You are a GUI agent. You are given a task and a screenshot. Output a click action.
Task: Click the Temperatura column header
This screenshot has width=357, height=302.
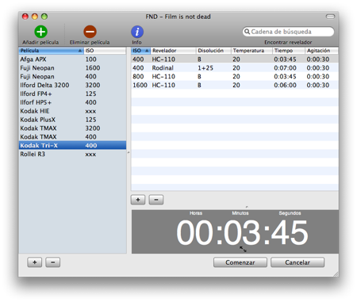coord(251,51)
